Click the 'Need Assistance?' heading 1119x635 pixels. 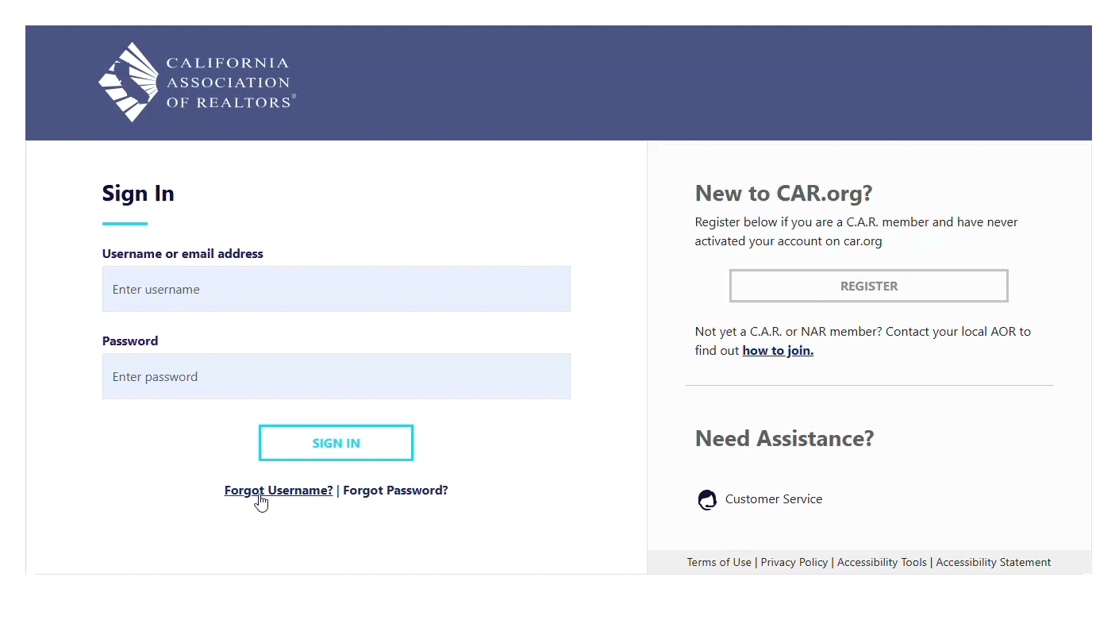[x=784, y=439]
